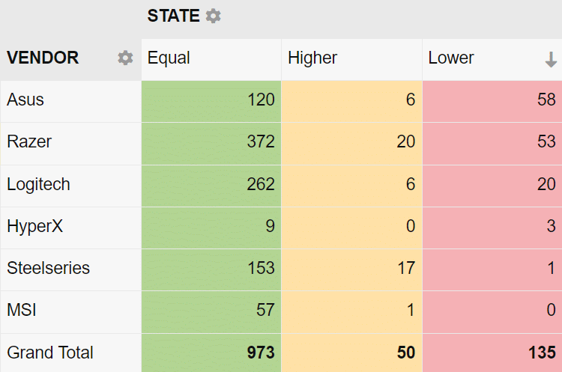Click Asus' red Lower cell 58

coord(546,100)
